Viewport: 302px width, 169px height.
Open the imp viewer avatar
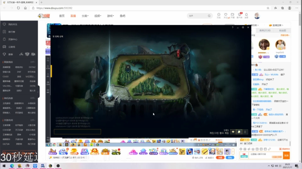click(280, 45)
